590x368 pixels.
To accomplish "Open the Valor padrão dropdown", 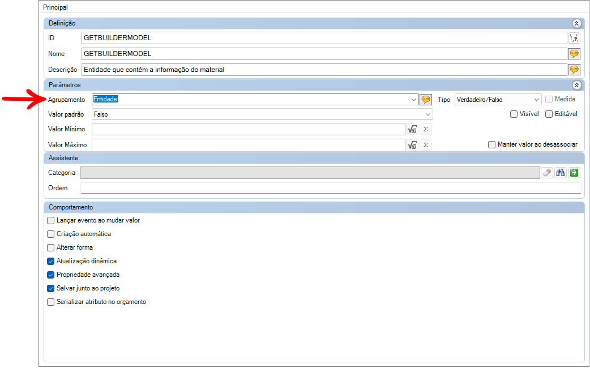I will click(x=262, y=114).
